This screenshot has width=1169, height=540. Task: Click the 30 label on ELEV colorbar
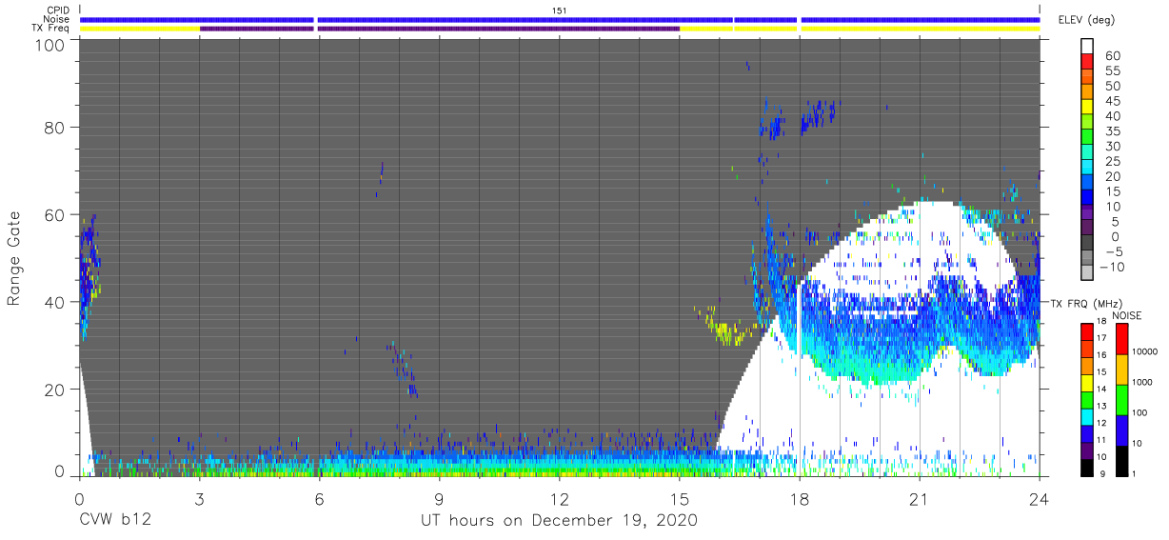pyautogui.click(x=1111, y=147)
